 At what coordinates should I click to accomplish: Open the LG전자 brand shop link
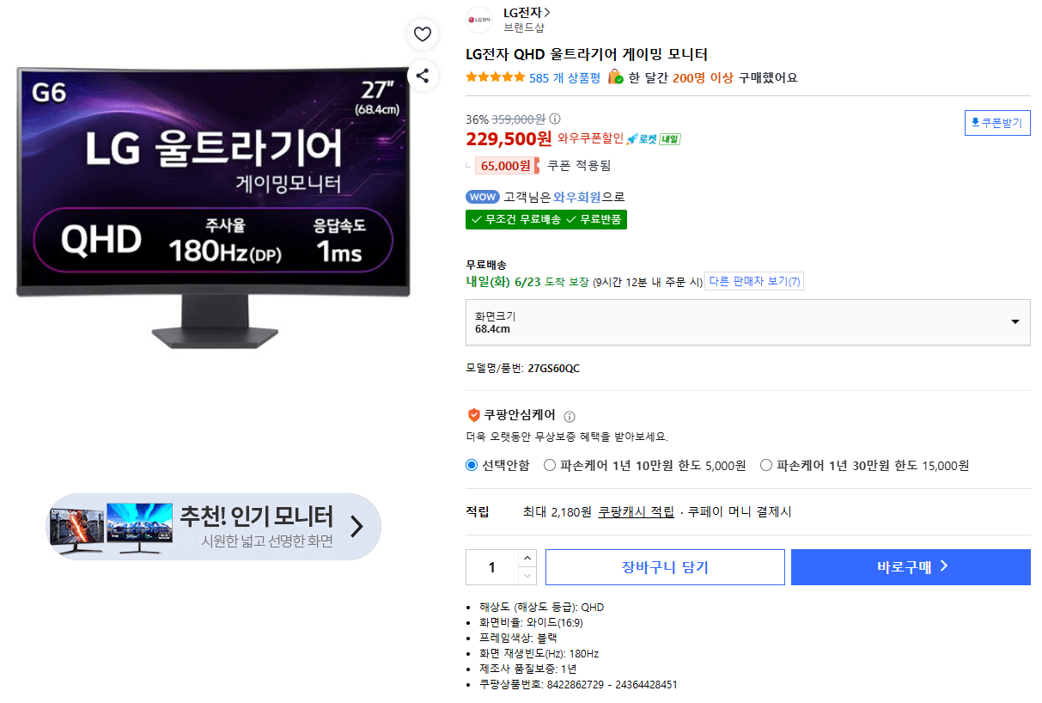pyautogui.click(x=527, y=13)
